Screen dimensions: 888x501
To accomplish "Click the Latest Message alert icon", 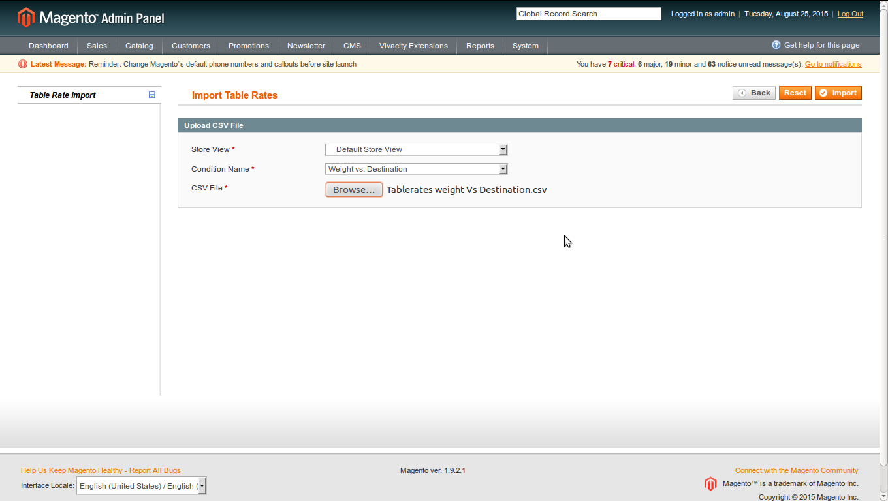I will click(23, 64).
